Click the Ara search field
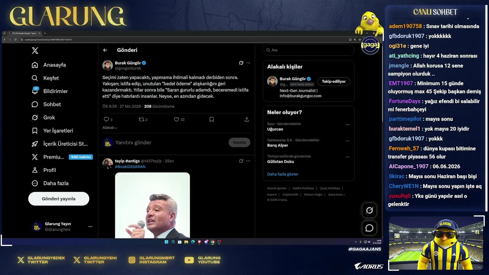 tap(308, 50)
